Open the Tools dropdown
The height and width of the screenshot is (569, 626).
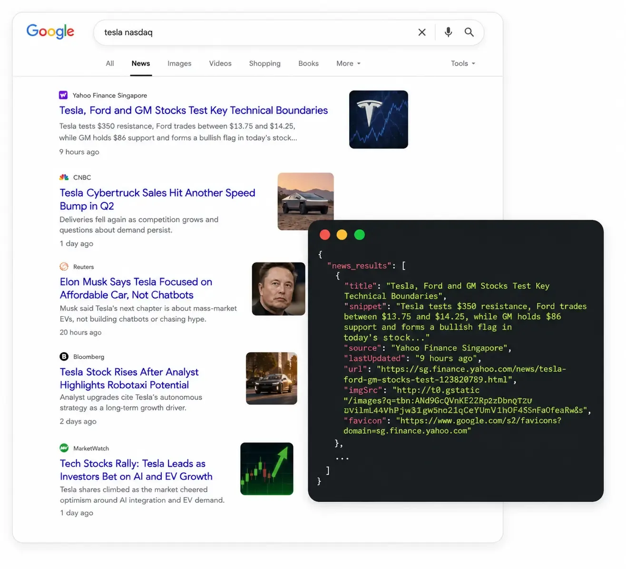463,63
